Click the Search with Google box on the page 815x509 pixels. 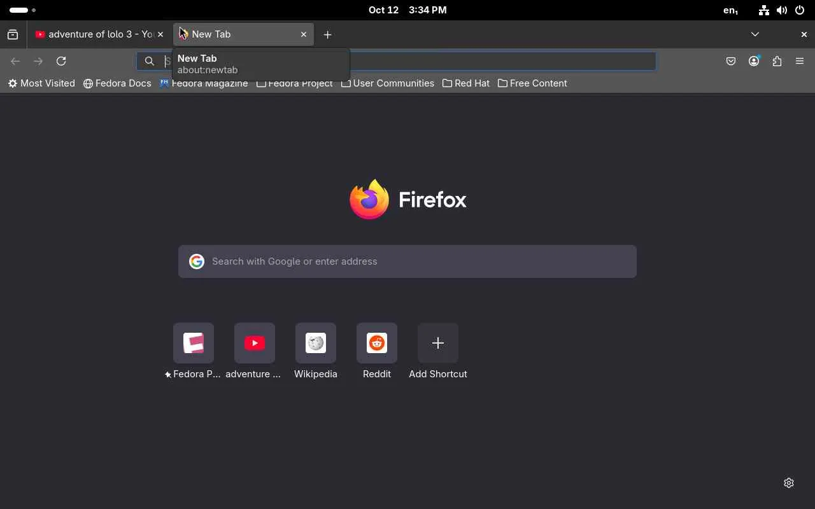407,261
